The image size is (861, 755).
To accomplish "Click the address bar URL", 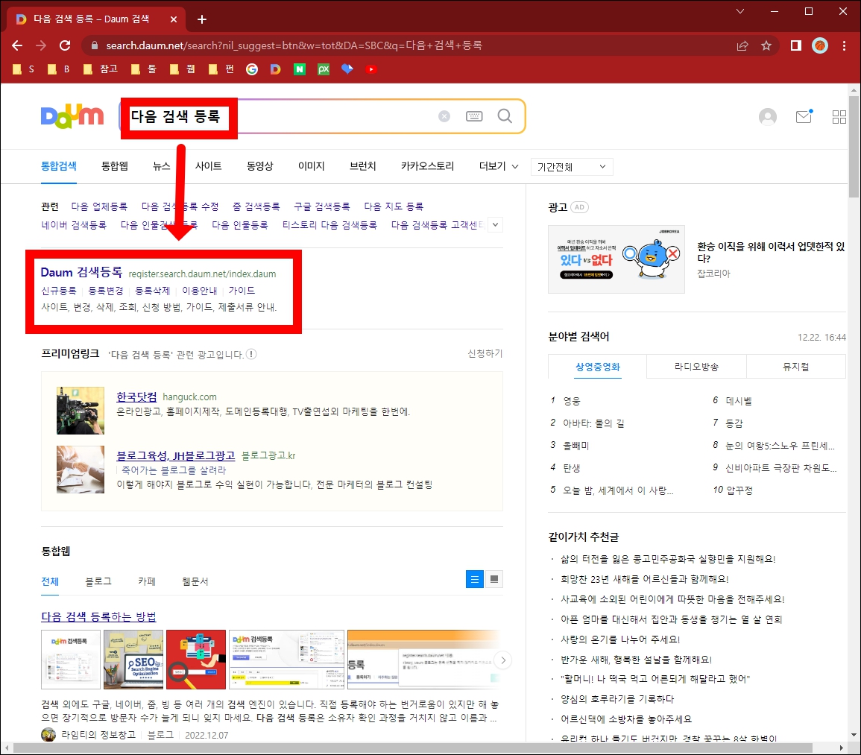I will 294,45.
